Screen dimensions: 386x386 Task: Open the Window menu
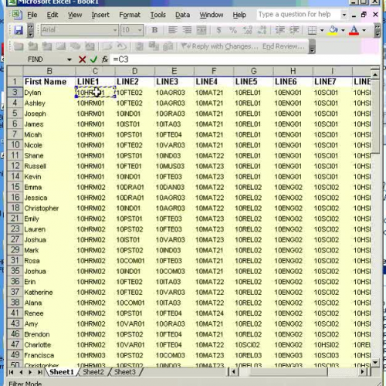point(212,15)
